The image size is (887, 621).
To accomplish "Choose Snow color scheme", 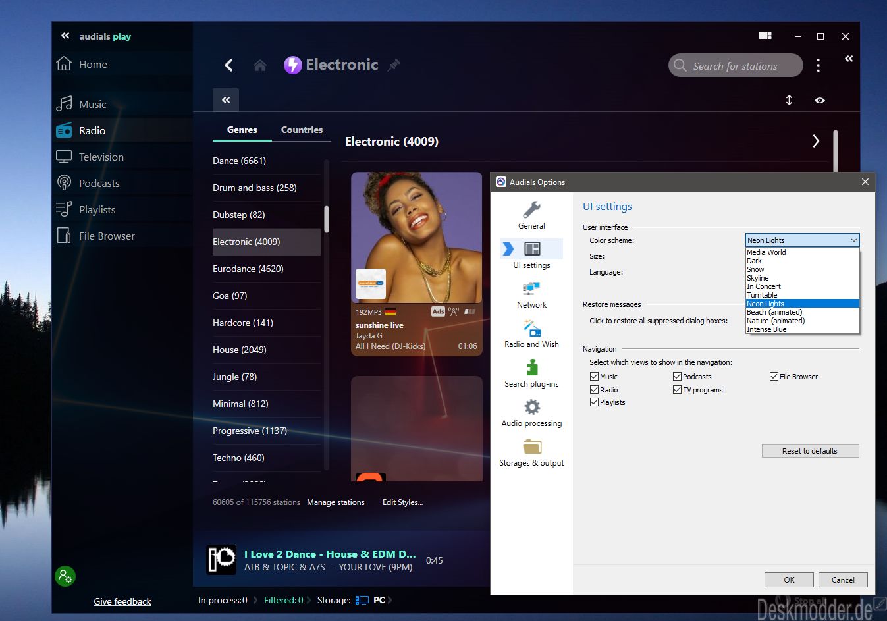I will click(802, 269).
